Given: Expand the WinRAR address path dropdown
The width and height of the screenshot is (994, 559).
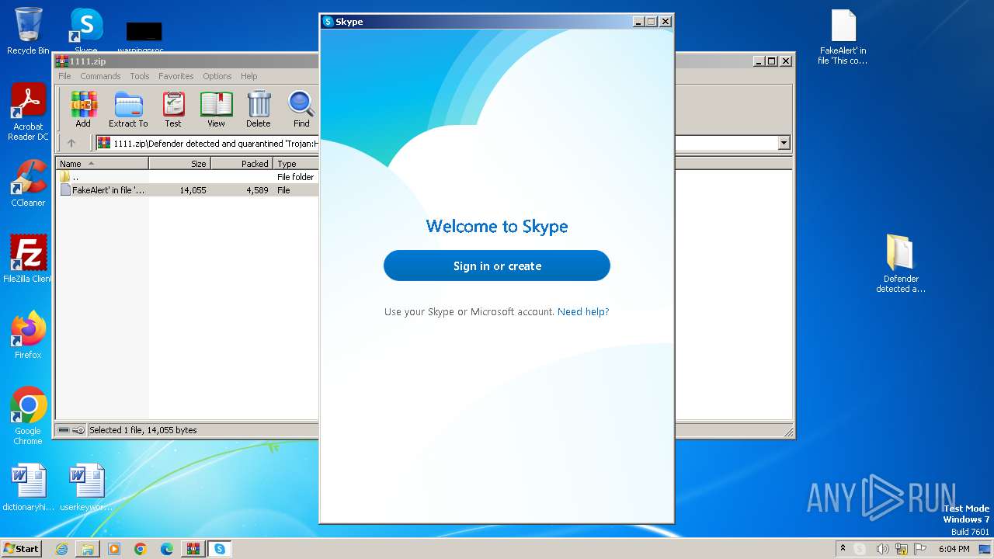Looking at the screenshot, I should pyautogui.click(x=784, y=143).
